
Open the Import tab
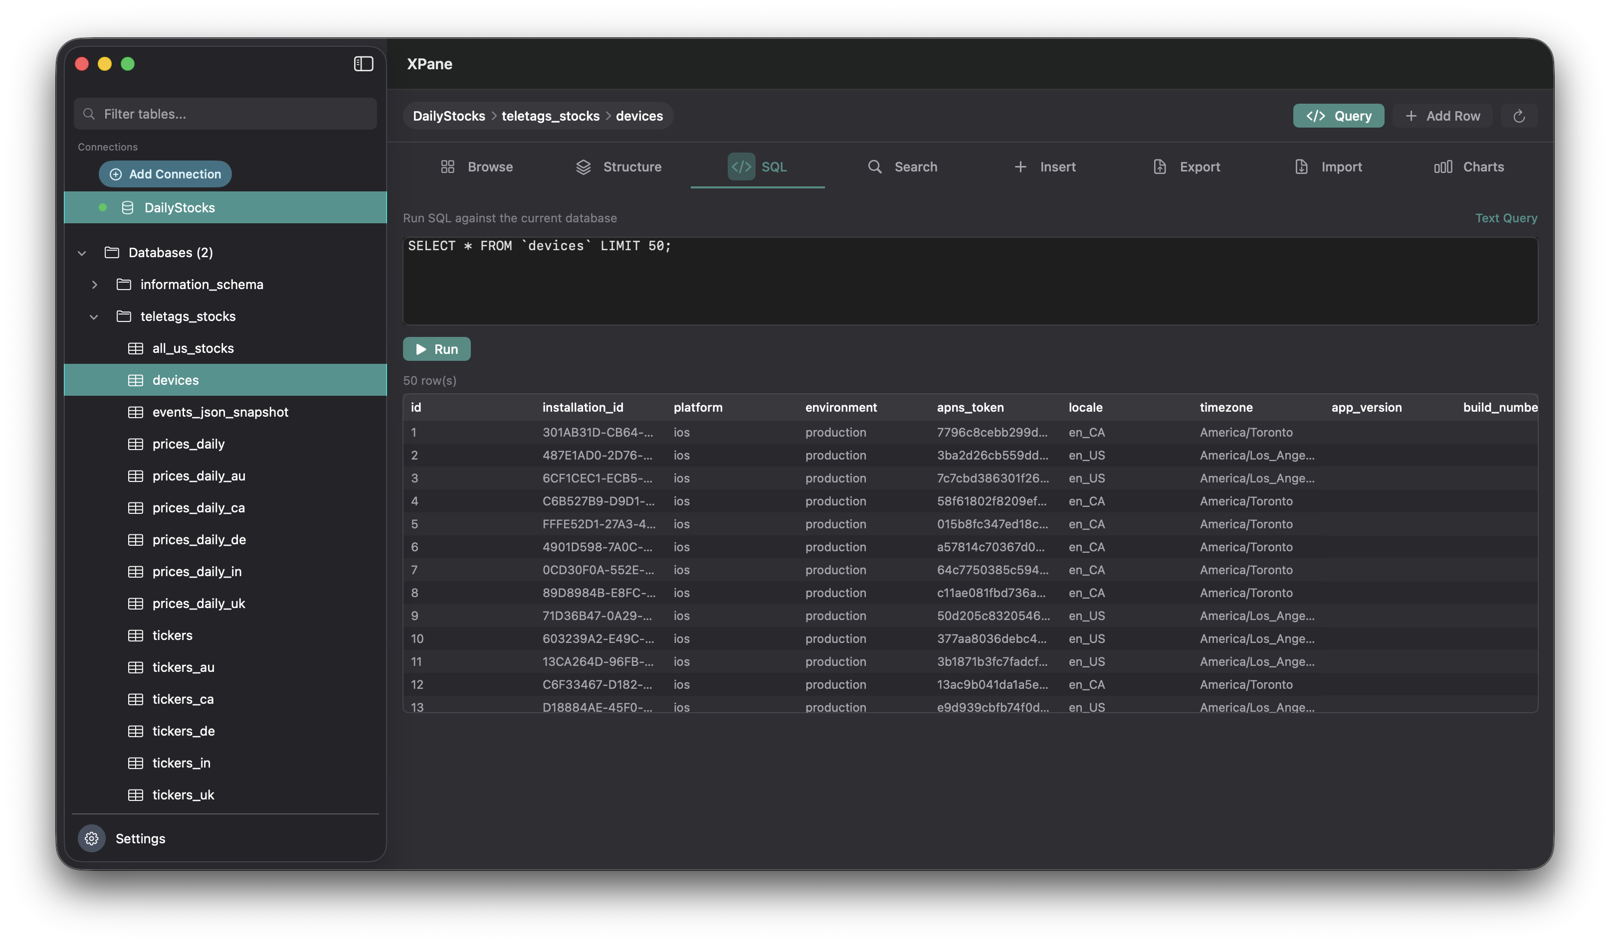coord(1328,167)
